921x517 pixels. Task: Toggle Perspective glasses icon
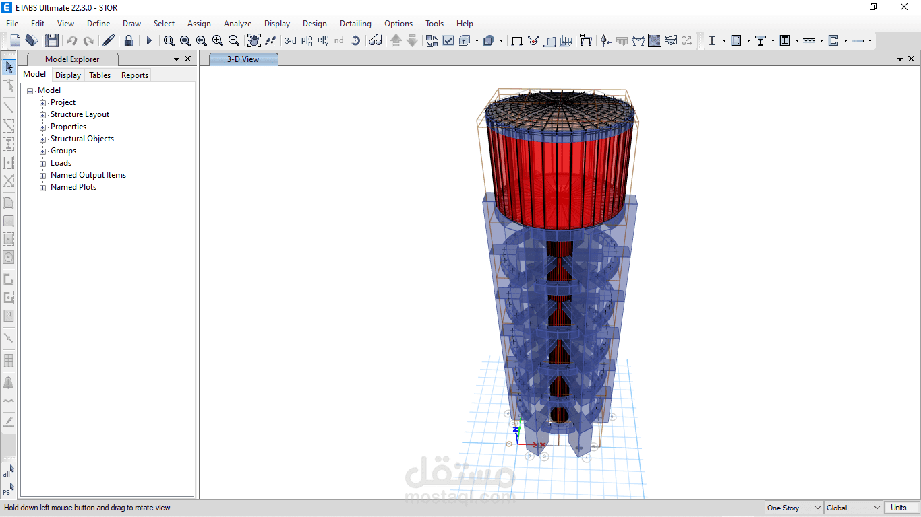tap(376, 40)
